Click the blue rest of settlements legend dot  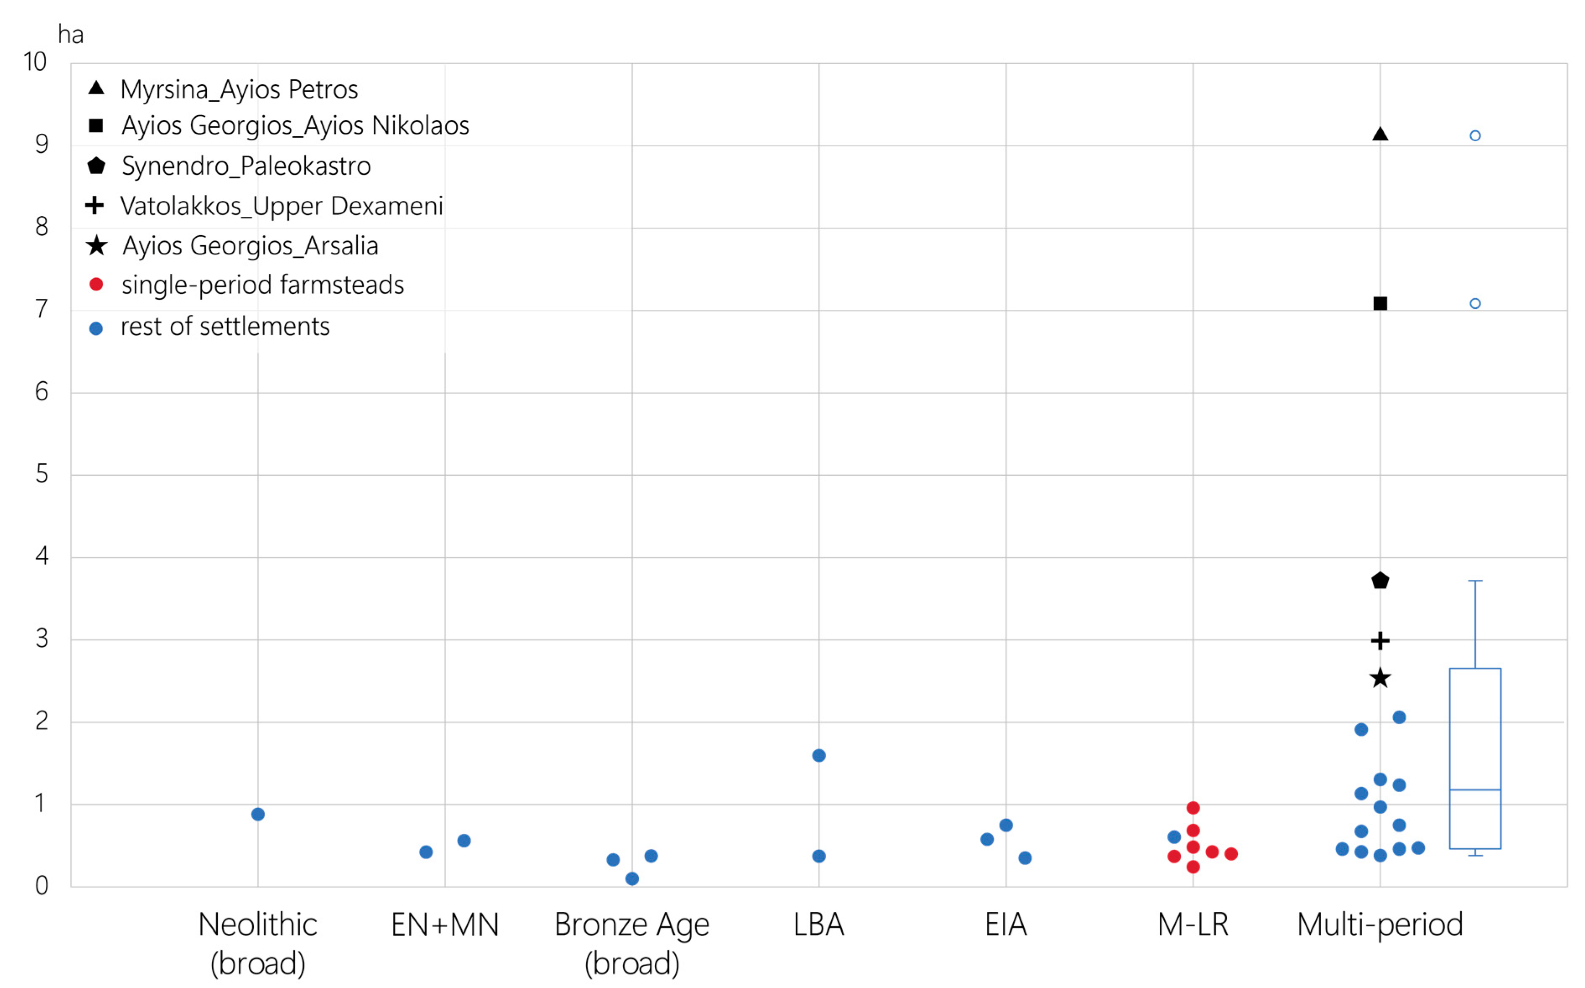point(96,328)
